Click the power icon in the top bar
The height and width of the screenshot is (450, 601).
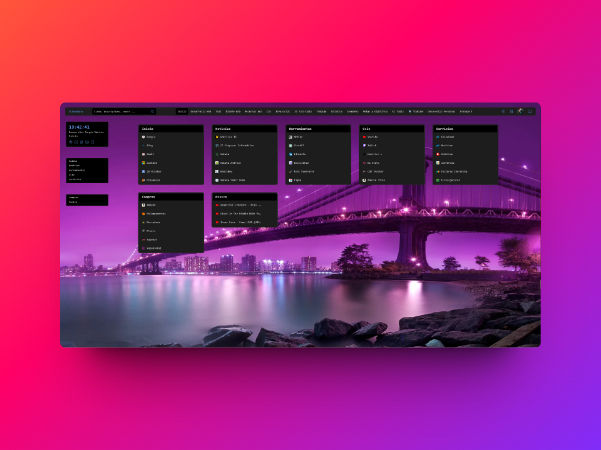[530, 111]
